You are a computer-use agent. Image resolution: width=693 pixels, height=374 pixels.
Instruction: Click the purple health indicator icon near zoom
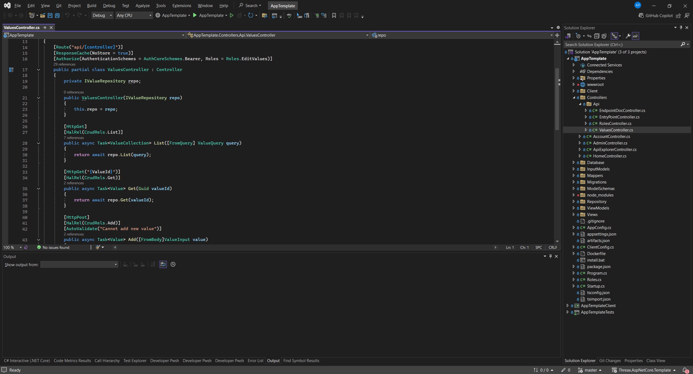(26, 247)
